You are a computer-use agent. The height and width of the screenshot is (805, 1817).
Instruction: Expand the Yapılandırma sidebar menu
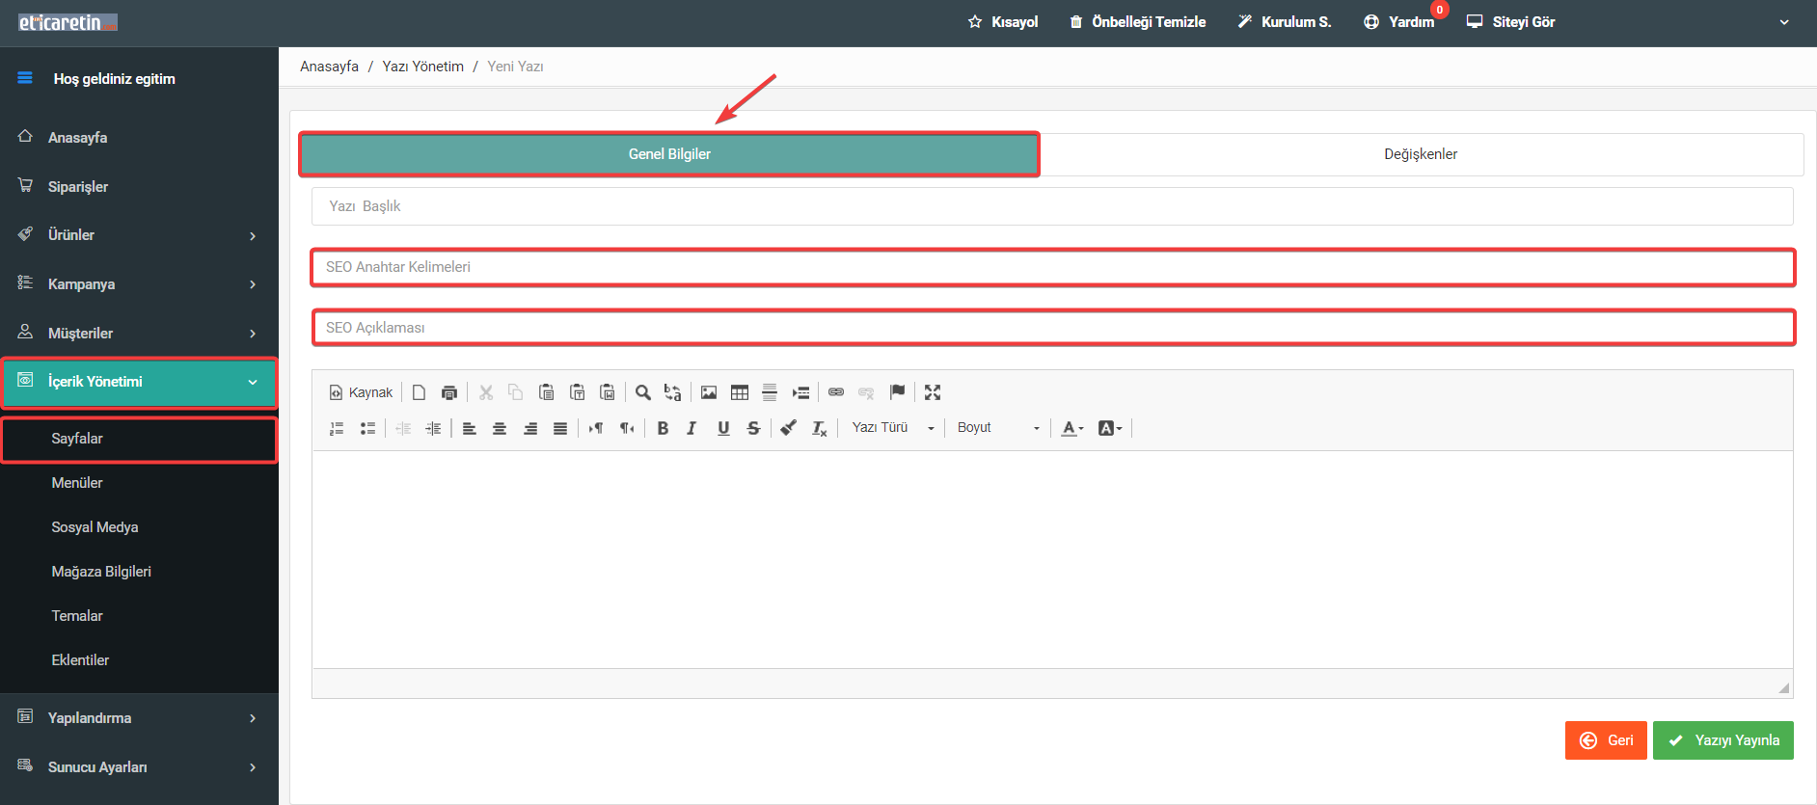[x=139, y=718]
